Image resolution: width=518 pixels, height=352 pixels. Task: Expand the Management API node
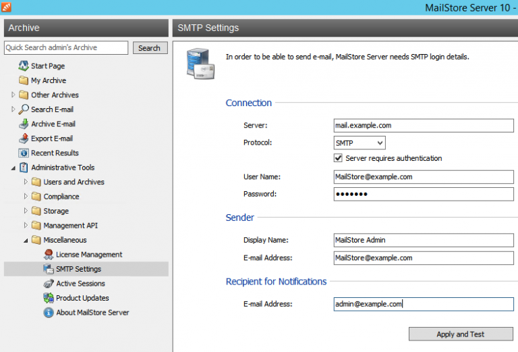[x=26, y=225]
